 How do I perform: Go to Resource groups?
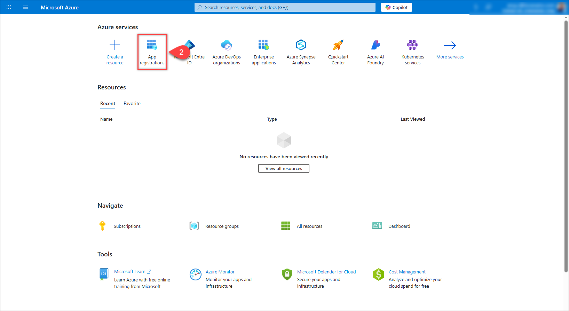(x=222, y=226)
